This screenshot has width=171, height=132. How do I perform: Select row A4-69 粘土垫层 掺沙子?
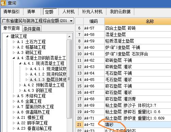pyautogui.click(x=123, y=105)
